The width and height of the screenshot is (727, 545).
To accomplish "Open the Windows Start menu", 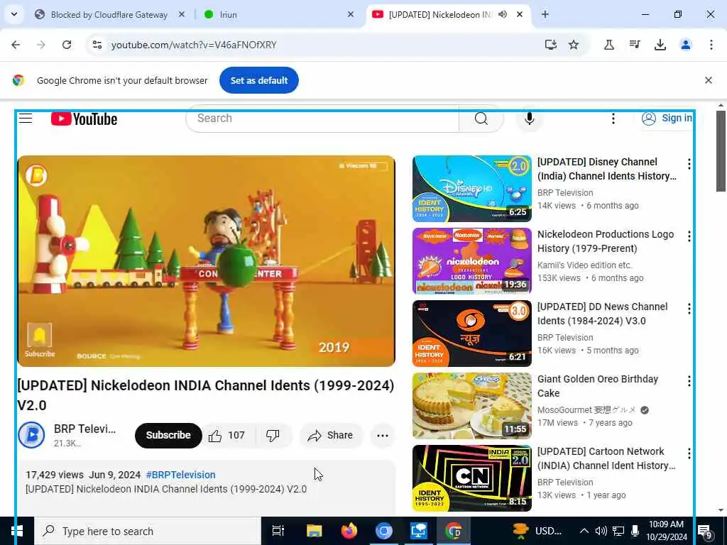I will pyautogui.click(x=17, y=531).
